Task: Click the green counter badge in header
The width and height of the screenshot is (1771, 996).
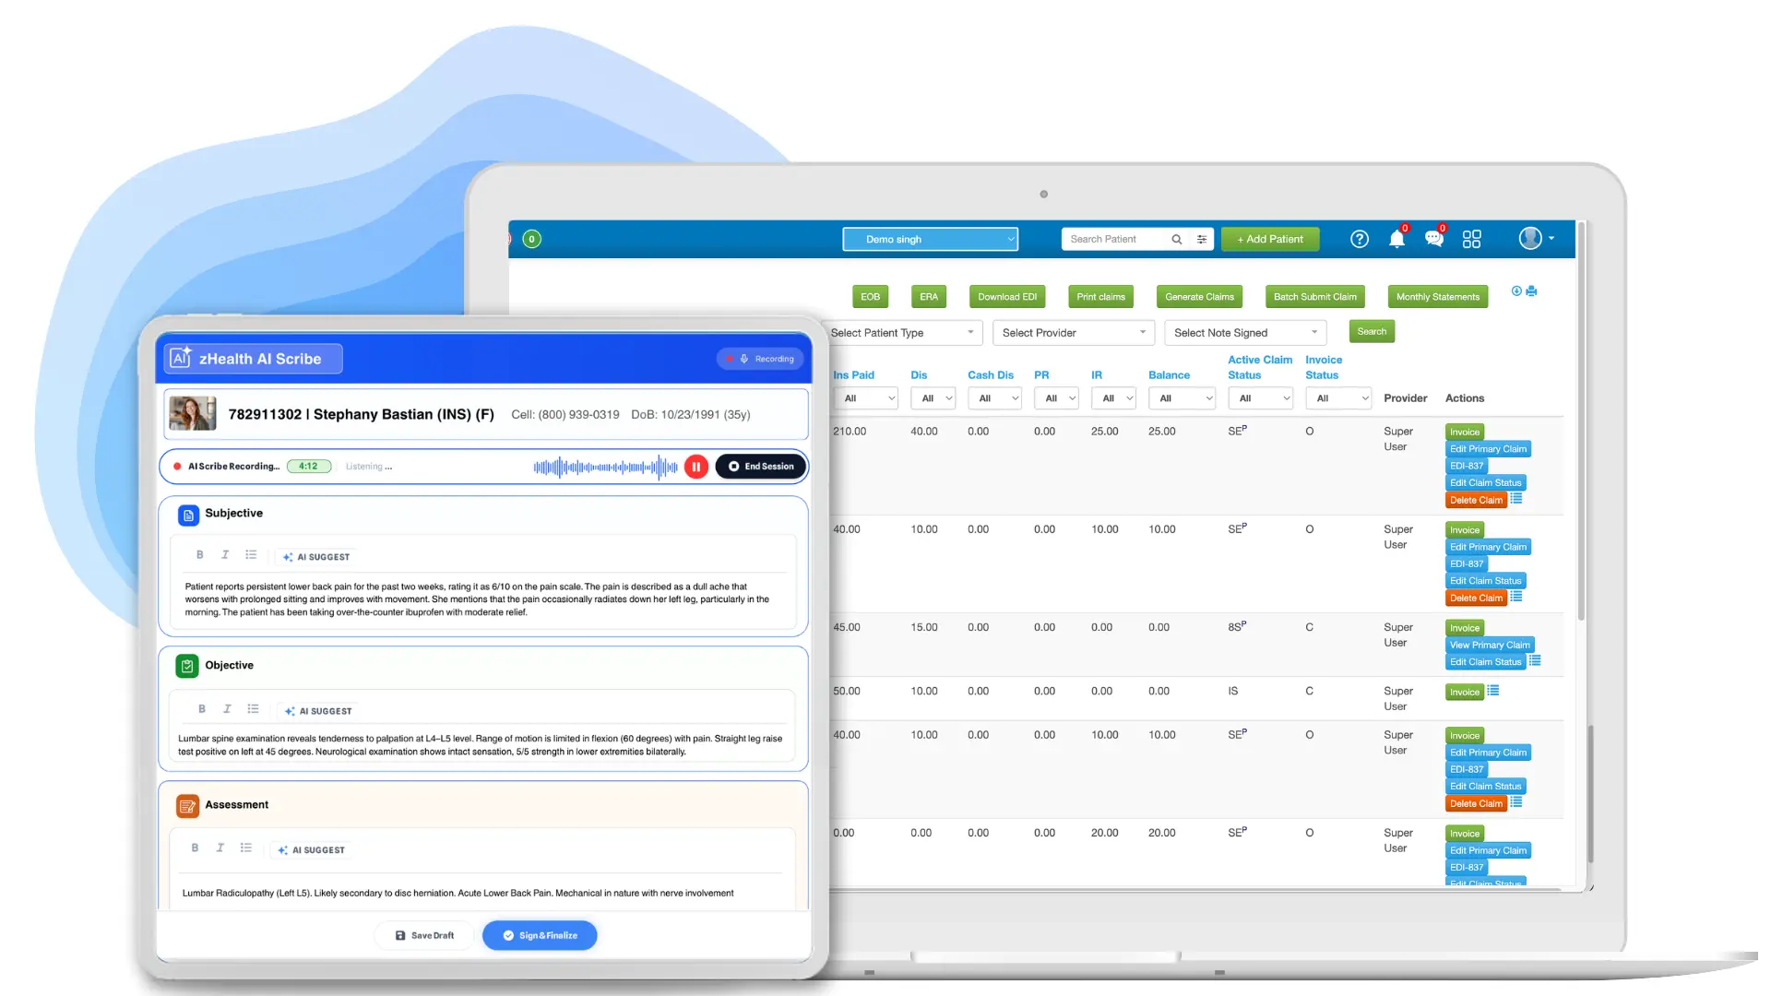Action: tap(531, 240)
